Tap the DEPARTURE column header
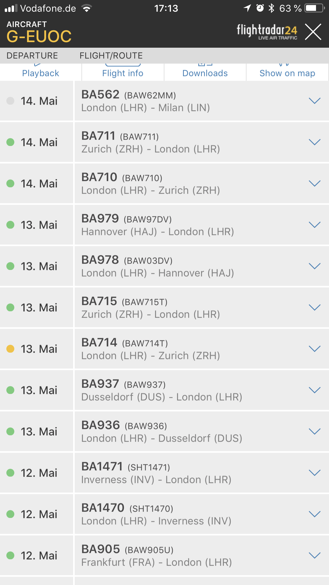The image size is (329, 585). point(32,56)
